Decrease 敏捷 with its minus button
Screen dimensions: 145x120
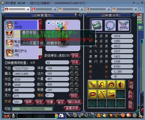tap(77, 90)
